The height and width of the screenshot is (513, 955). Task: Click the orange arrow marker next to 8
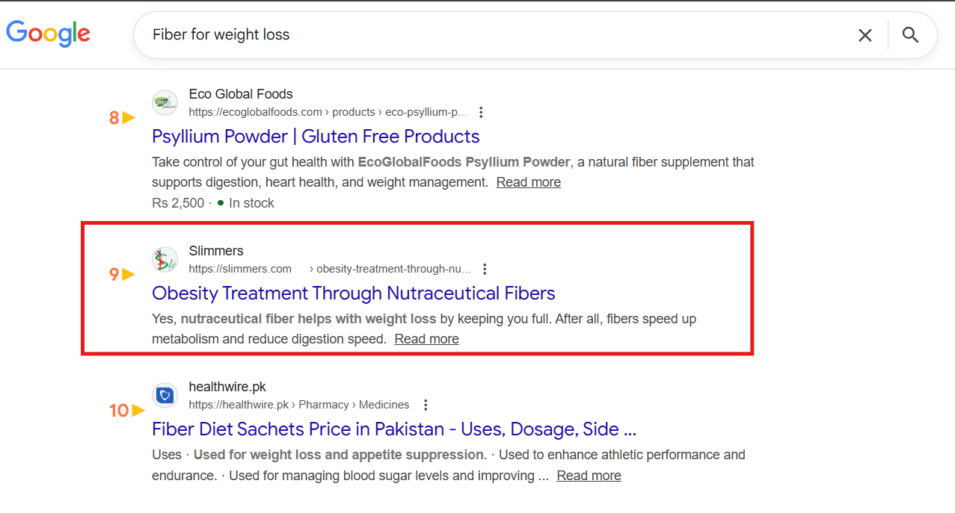(129, 117)
